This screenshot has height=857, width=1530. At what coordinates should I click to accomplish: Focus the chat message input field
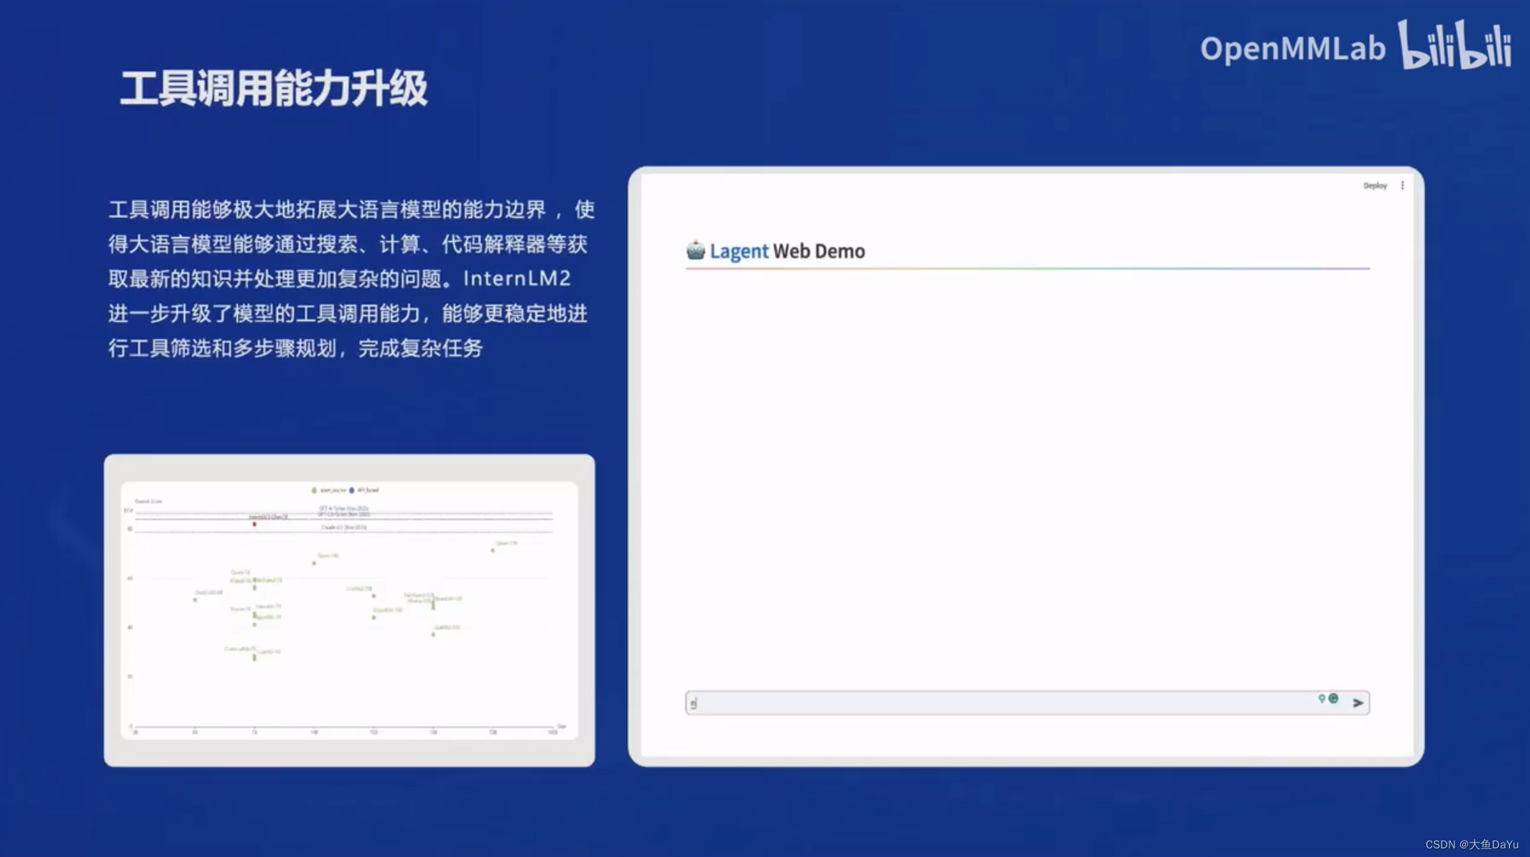pos(1027,703)
